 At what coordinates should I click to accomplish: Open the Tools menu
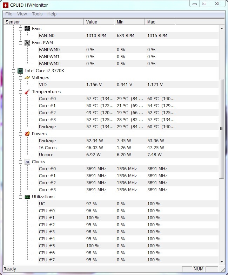[x=37, y=14]
